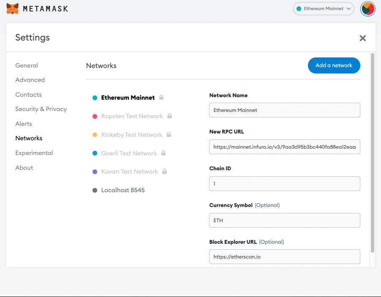Click the lock icon beside Rinkeby Test Network
This screenshot has width=381, height=297.
[169, 135]
